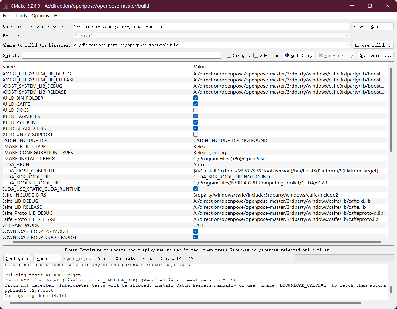Select the Caffe_Proto_LIB_RELEASE value path
Screen dimensions: 397x309
(286, 219)
